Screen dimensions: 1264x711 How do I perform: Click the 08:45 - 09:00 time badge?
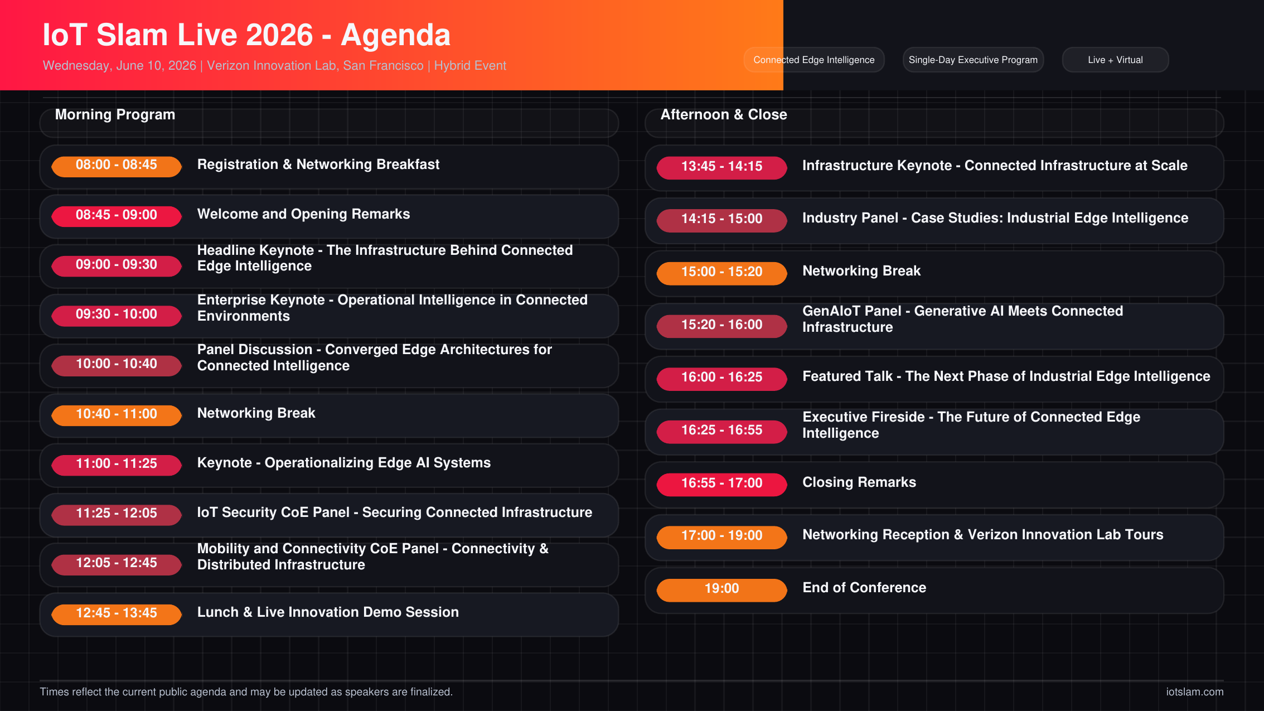(x=117, y=215)
